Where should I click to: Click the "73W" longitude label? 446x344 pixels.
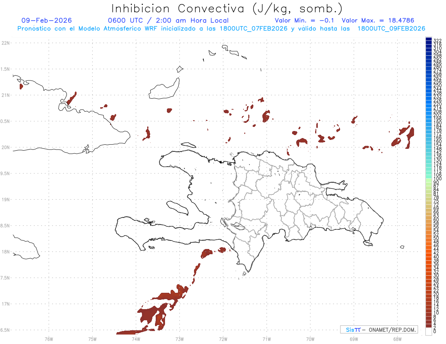click(180, 339)
